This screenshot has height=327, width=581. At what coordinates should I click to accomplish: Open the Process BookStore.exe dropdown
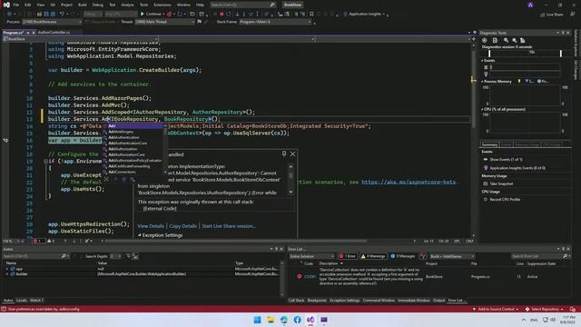coord(52,22)
